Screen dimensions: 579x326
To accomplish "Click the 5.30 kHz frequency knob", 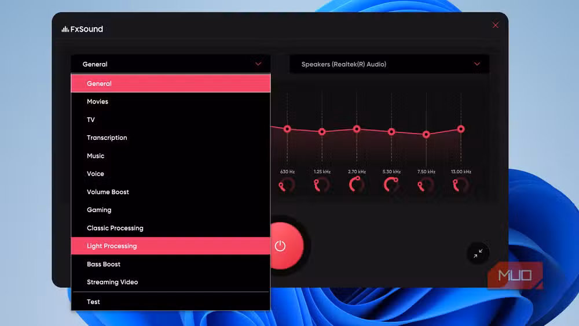I will pos(391,184).
